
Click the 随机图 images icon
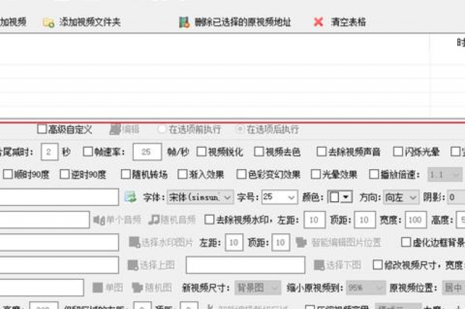pos(137,288)
